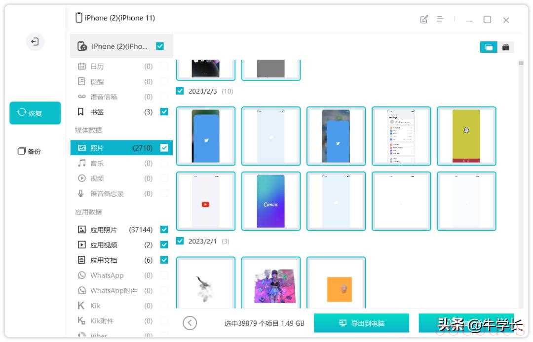The image size is (533, 342).
Task: Click Export to Computer (导出到电脑) button
Action: (362, 323)
